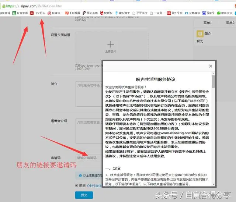
Task: Open the 牙牙关注 bookmark
Action: click(x=140, y=13)
